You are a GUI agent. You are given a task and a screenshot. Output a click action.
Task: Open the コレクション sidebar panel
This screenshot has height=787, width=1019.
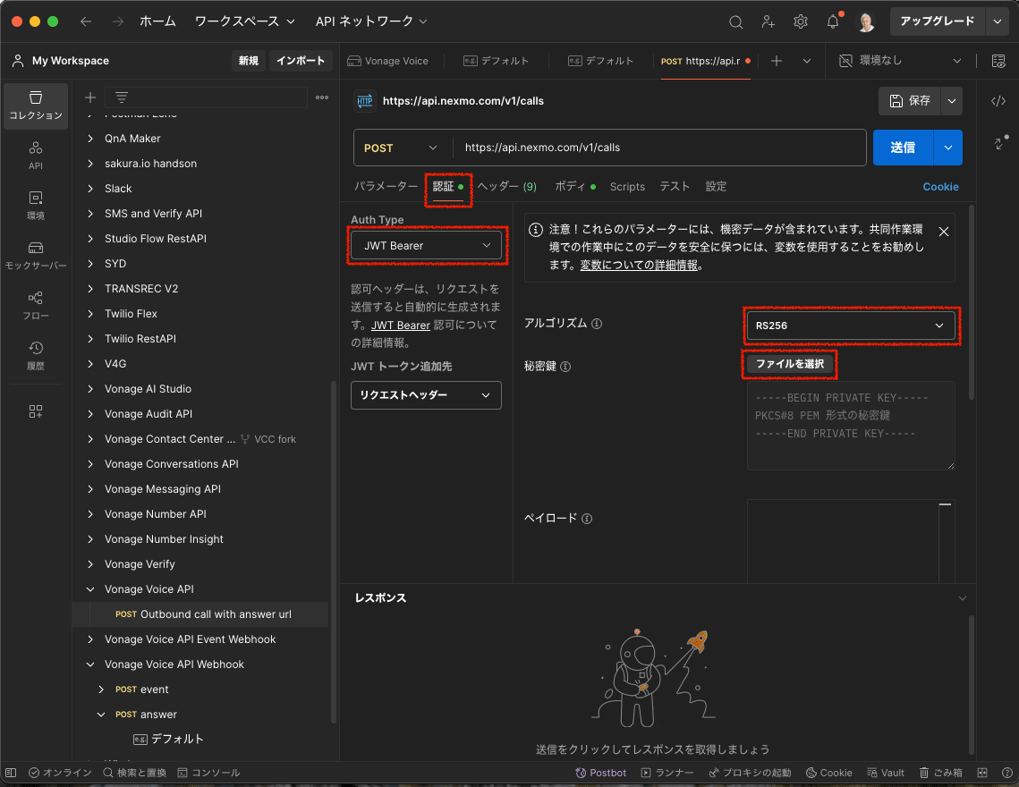(36, 106)
